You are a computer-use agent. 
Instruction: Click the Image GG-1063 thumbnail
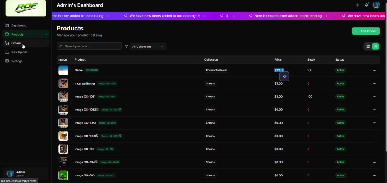pyautogui.click(x=63, y=123)
